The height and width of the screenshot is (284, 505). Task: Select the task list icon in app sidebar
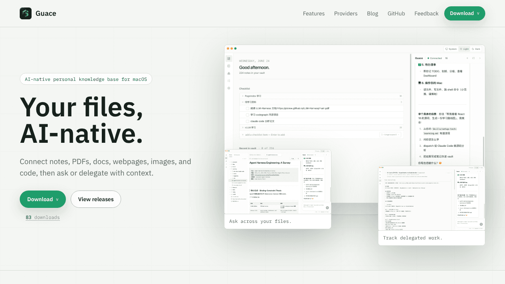coord(229,80)
